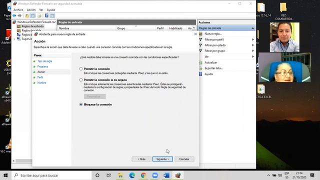320x180 pixels.
Task: Click the Export list toolbar icon
Action: click(39, 15)
